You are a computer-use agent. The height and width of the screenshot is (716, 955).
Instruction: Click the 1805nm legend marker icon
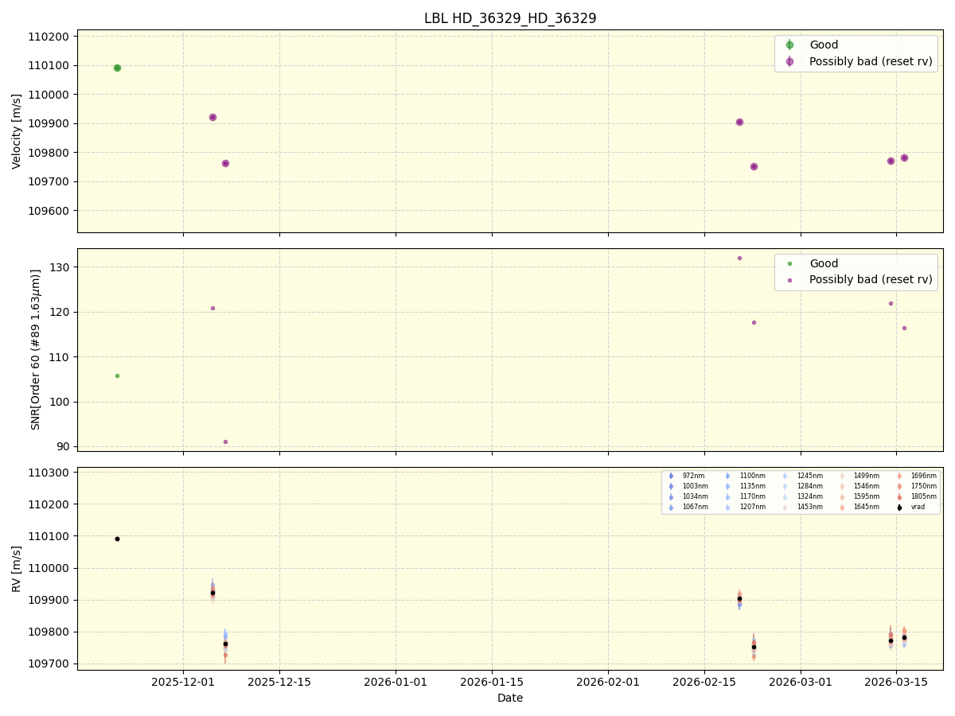898,496
